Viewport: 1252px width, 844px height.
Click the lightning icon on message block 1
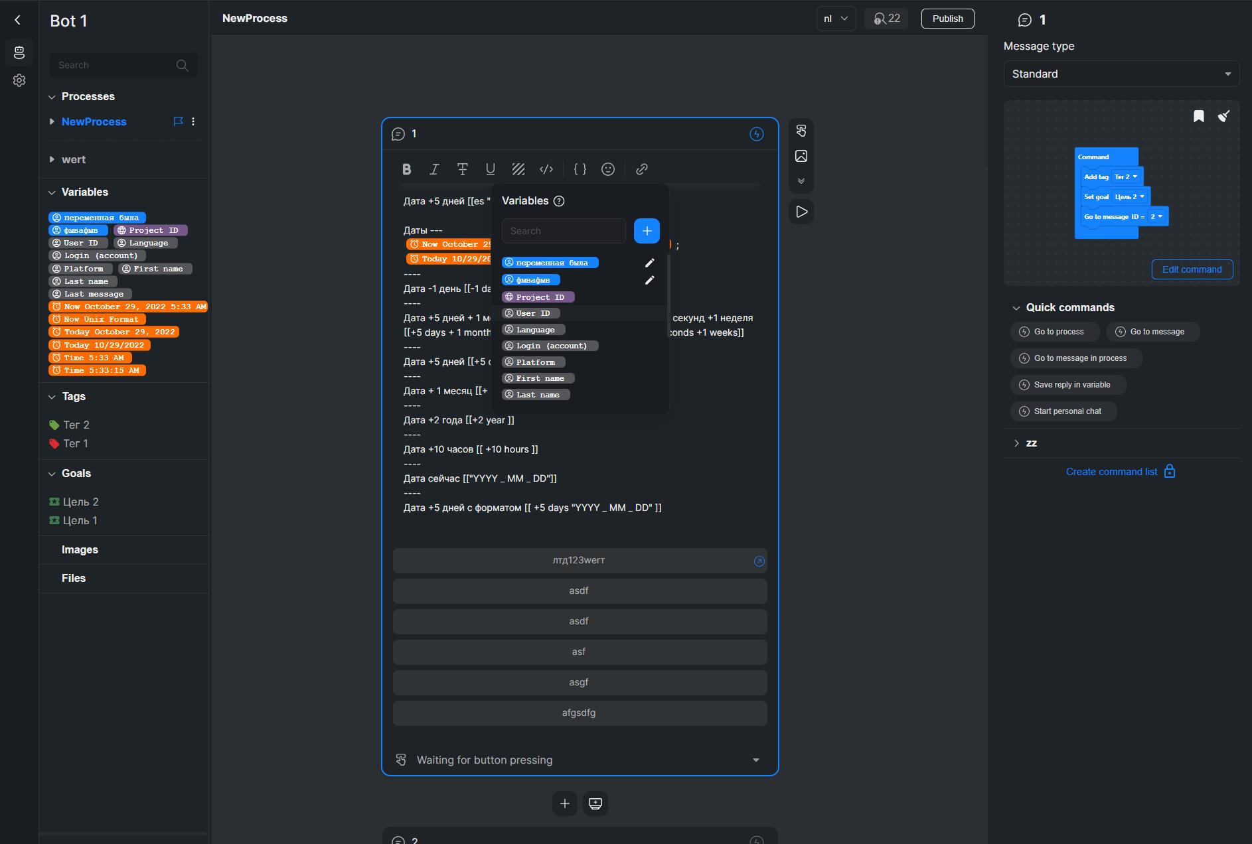point(756,133)
